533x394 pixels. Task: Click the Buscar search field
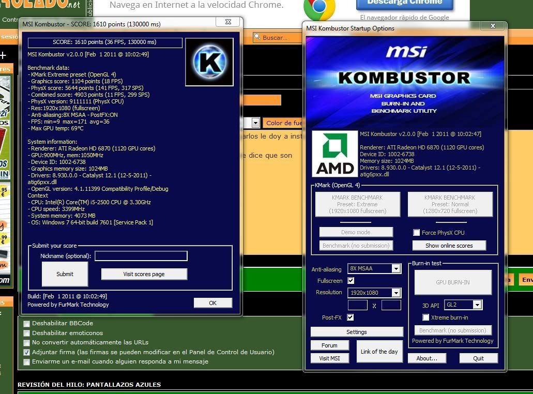pyautogui.click(x=278, y=37)
